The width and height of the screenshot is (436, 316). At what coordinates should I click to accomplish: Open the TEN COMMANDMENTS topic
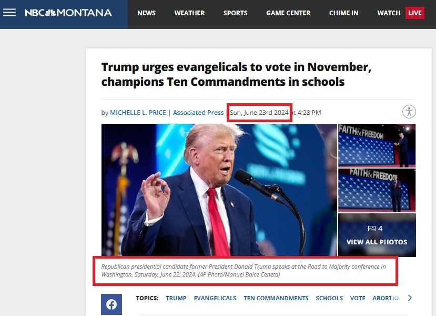click(x=276, y=298)
